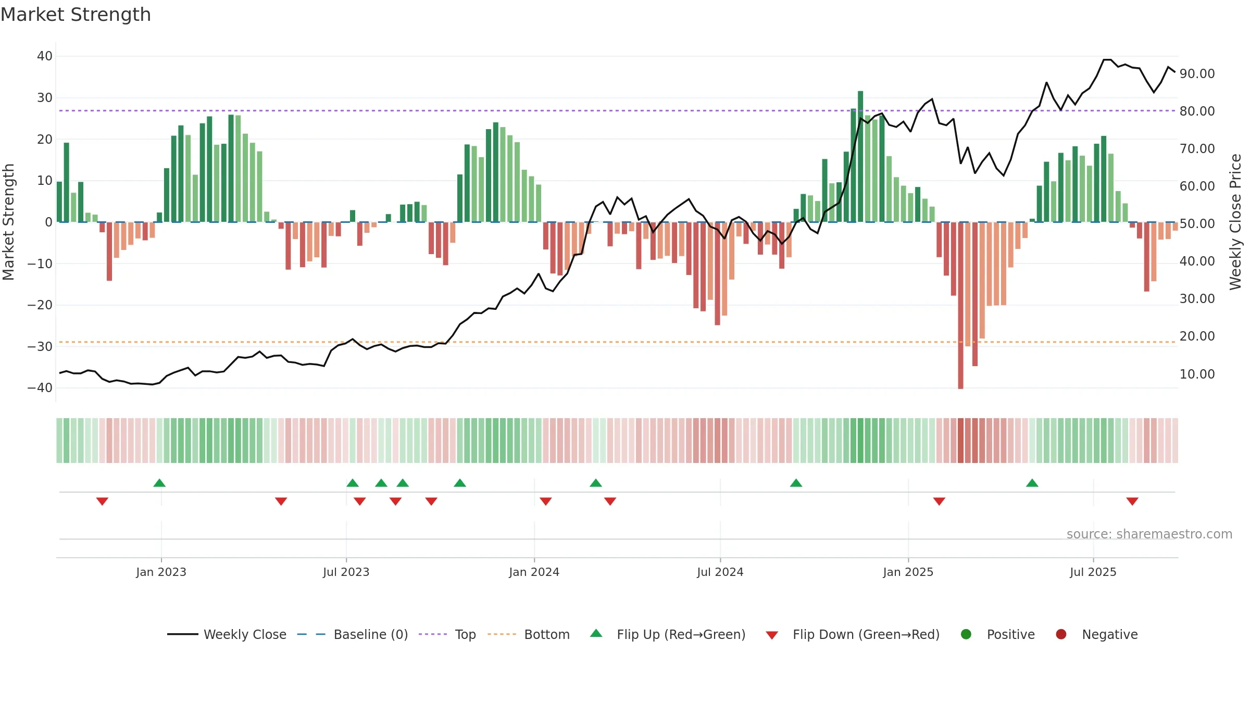The image size is (1250, 703).
Task: Click the 80.00 weekly close price label
Action: tap(1197, 111)
